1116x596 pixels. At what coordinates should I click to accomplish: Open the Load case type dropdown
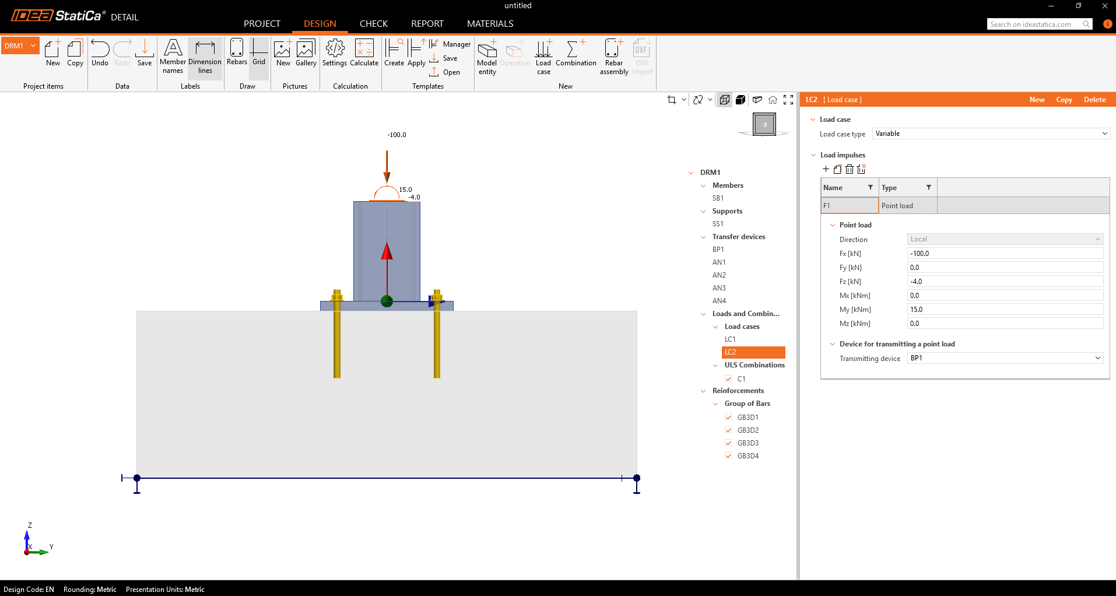click(991, 134)
